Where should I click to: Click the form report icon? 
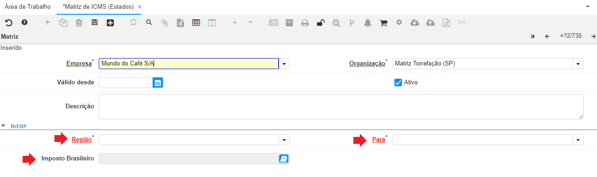pos(274,22)
